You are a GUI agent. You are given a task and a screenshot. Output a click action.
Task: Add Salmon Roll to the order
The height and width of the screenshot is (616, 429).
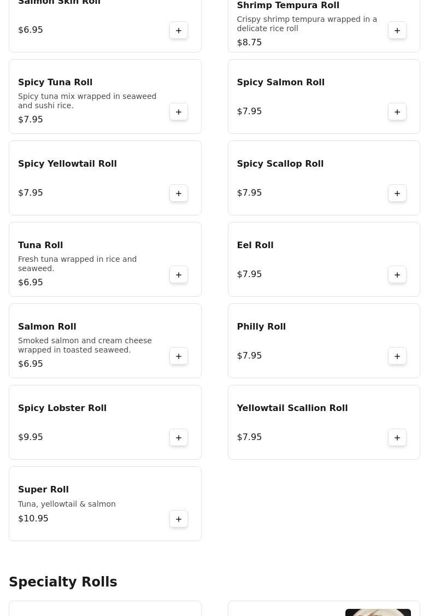point(179,356)
